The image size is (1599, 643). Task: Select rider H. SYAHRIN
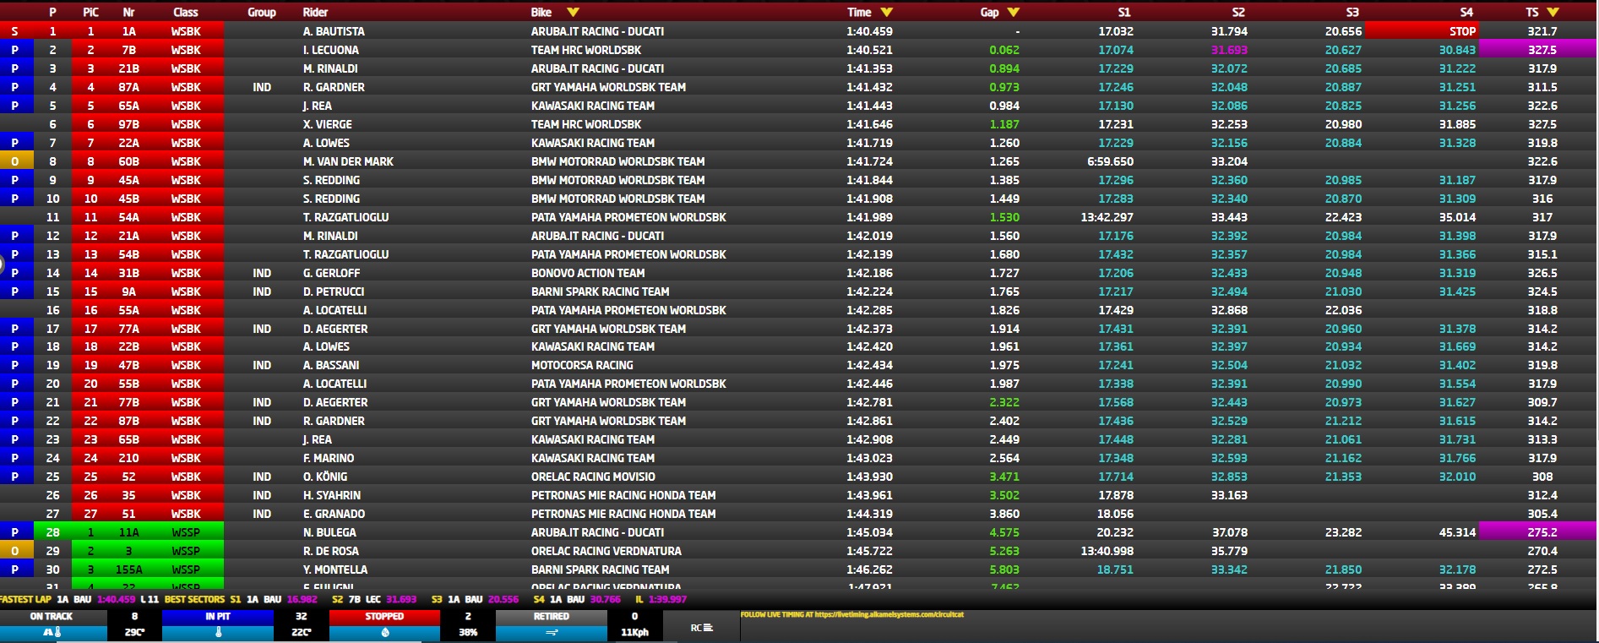(x=332, y=495)
